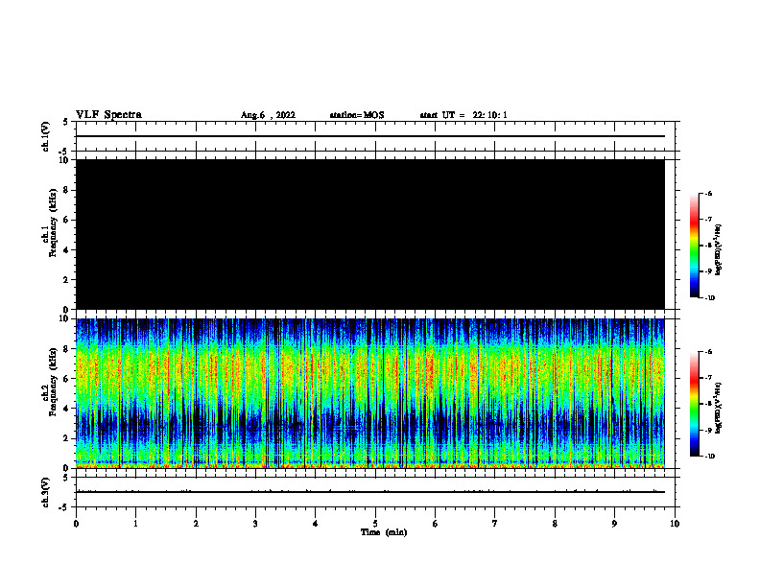Click the "-6" label on upper colorbar
760x587 pixels.
(x=708, y=193)
